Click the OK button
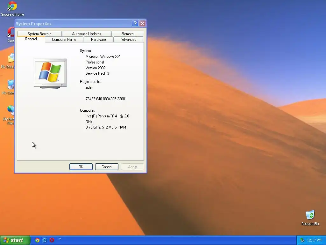The image size is (326, 245). click(81, 167)
